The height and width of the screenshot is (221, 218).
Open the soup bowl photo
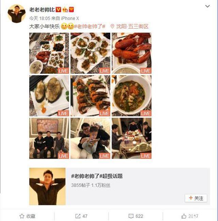131,96
